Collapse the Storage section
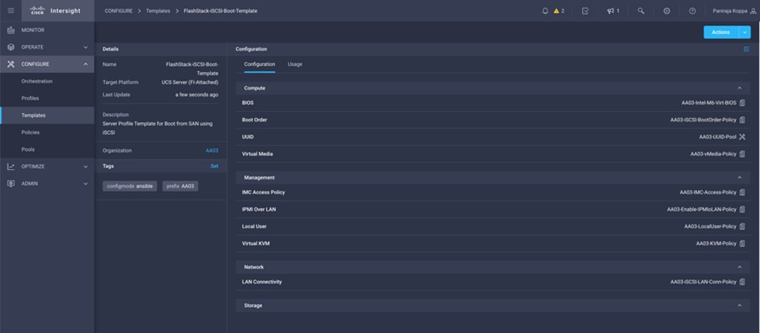 coord(740,305)
